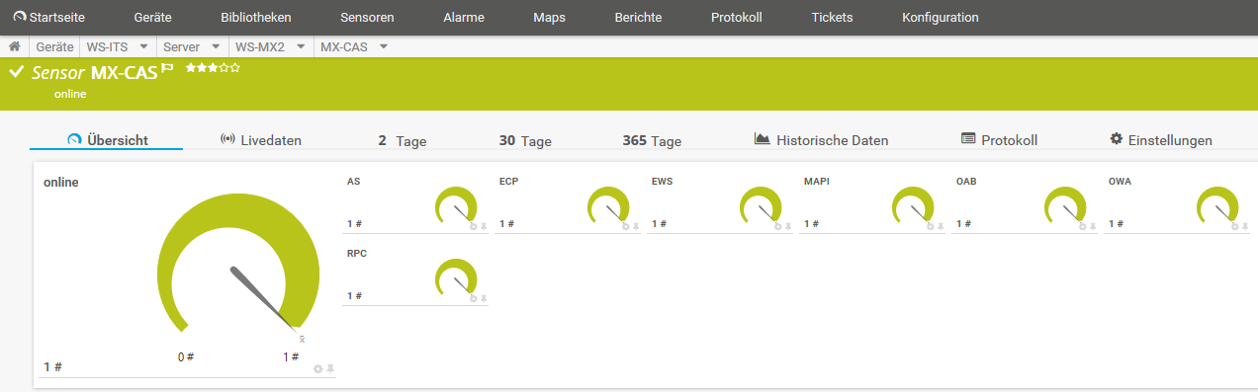
Task: Click the RPC channel gauge
Action: [x=456, y=276]
